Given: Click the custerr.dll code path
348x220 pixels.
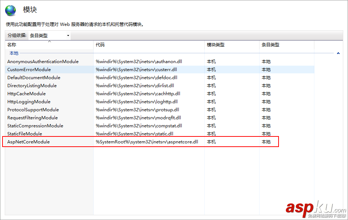Looking at the screenshot, I should [136, 70].
